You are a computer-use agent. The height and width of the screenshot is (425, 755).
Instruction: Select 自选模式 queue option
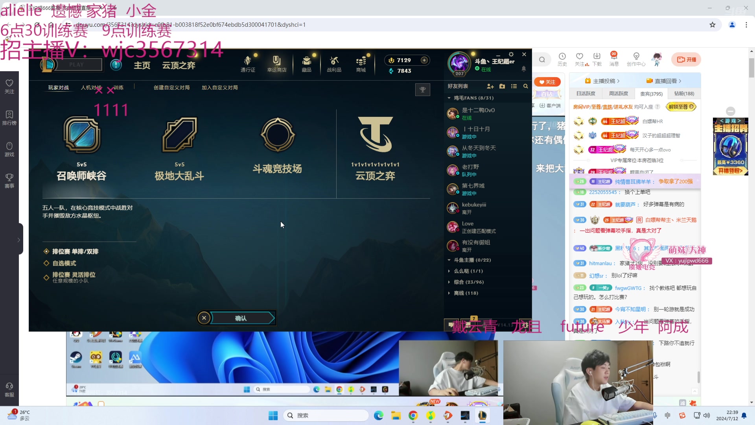pyautogui.click(x=60, y=263)
